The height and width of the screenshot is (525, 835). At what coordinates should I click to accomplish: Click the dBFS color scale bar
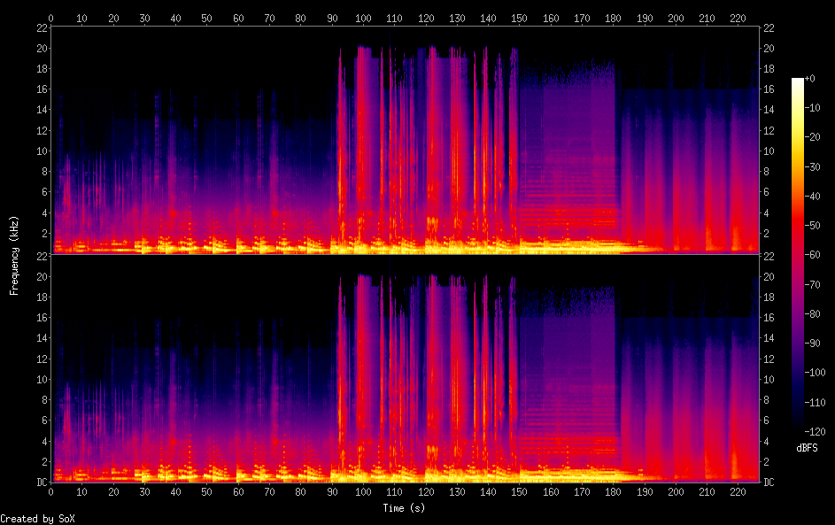[x=797, y=254]
